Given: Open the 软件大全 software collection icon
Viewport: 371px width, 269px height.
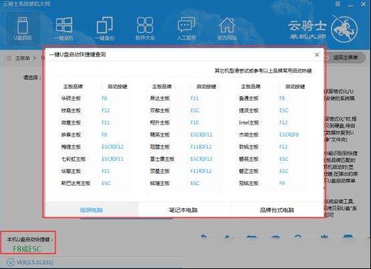Looking at the screenshot, I should [145, 28].
